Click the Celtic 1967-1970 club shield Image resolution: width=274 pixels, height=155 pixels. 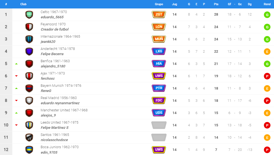click(x=29, y=15)
